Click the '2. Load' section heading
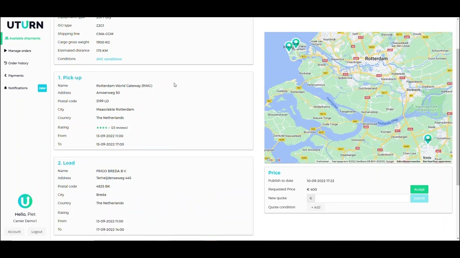Viewport: 460px width, 258px height. click(66, 163)
